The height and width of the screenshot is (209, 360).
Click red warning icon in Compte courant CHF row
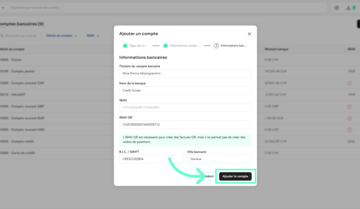pyautogui.click(x=349, y=83)
